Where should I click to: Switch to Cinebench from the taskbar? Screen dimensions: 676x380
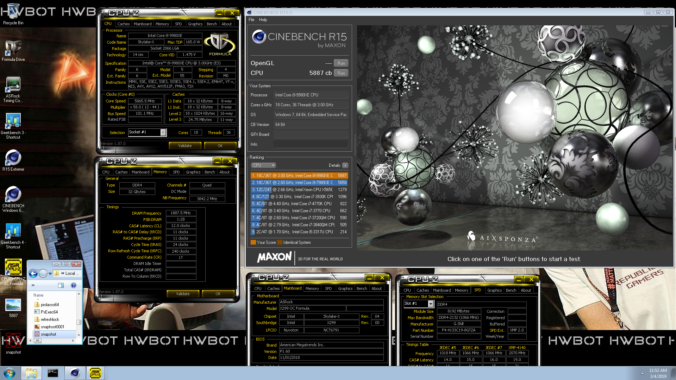coord(75,373)
